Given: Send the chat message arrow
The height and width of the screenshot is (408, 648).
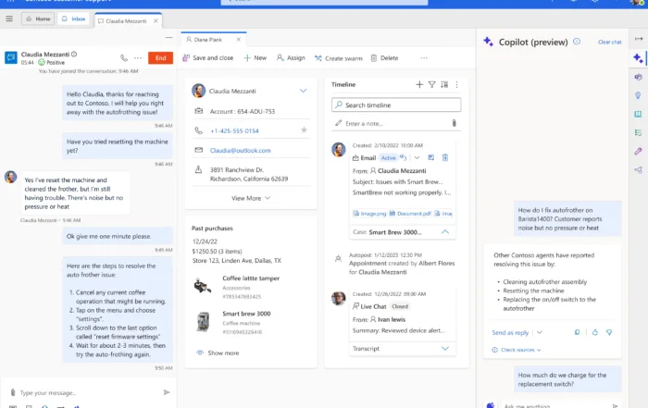Looking at the screenshot, I should pyautogui.click(x=167, y=392).
